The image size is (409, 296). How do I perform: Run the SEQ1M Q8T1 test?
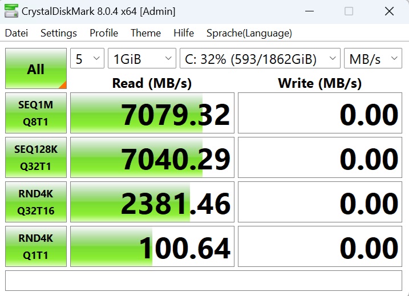pos(36,113)
